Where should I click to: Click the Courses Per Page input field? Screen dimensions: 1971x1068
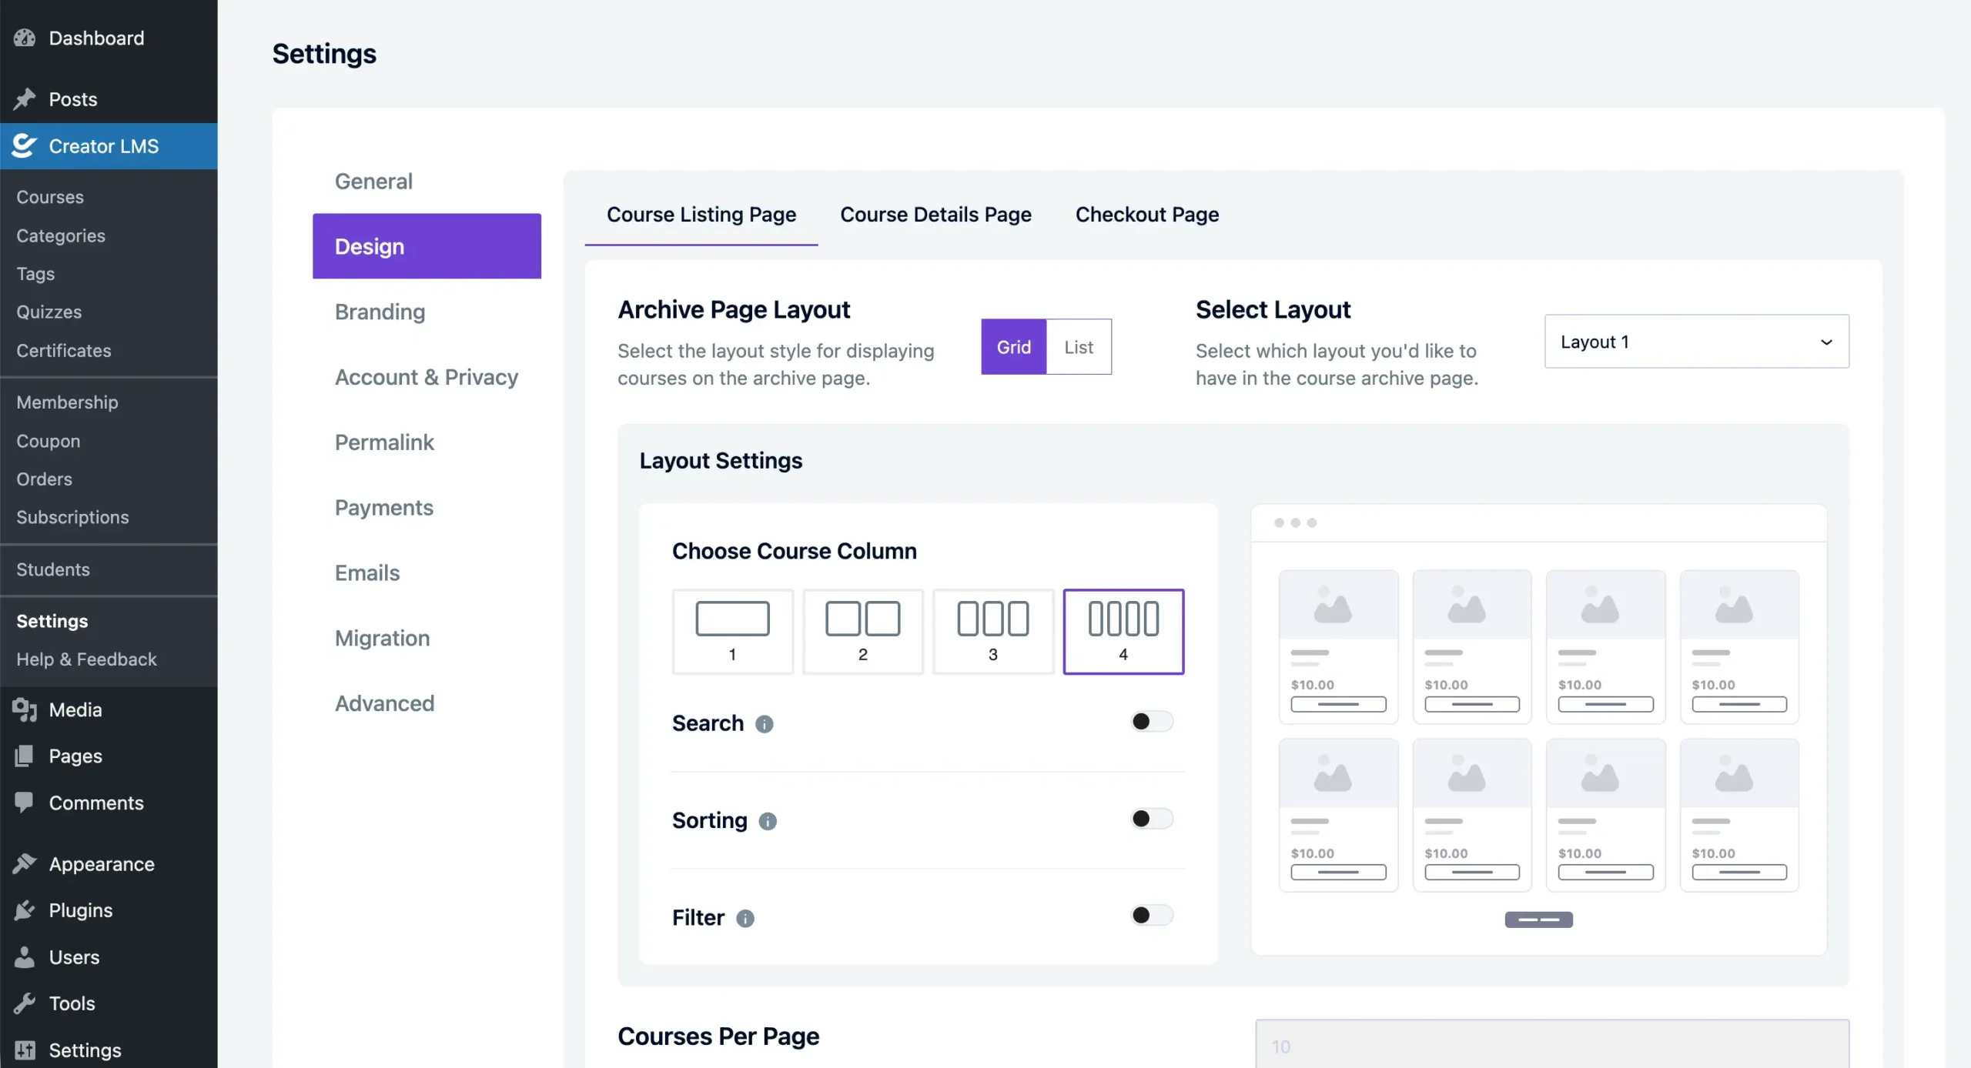tap(1550, 1045)
